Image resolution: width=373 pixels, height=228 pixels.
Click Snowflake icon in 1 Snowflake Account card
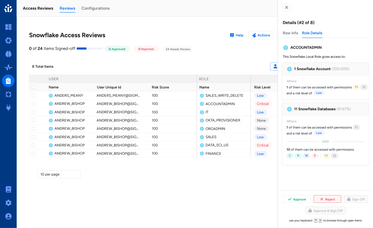tap(289, 69)
